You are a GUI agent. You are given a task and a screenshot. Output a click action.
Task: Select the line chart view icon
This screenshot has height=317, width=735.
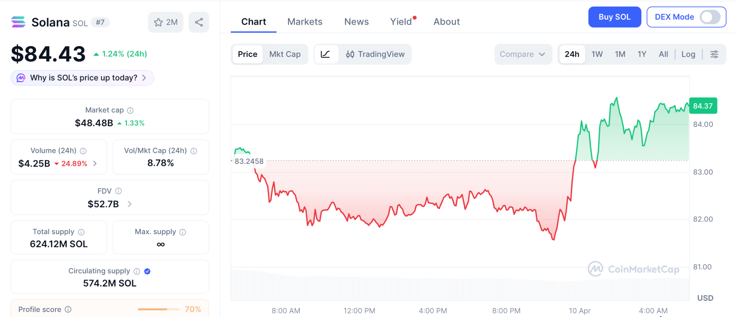(326, 54)
